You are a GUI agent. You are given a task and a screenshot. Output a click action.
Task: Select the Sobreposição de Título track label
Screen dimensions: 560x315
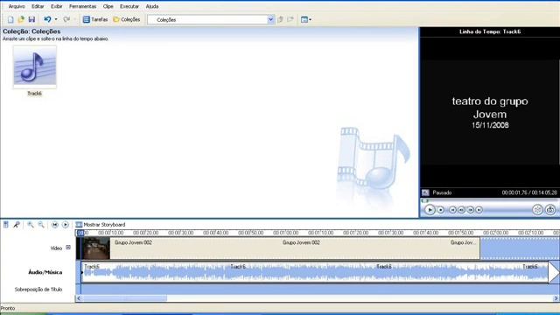click(38, 290)
